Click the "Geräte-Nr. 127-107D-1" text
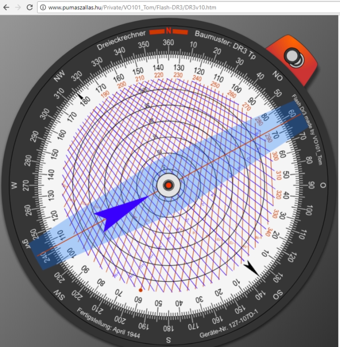Viewport: 340px width, 347px height. pos(229,324)
